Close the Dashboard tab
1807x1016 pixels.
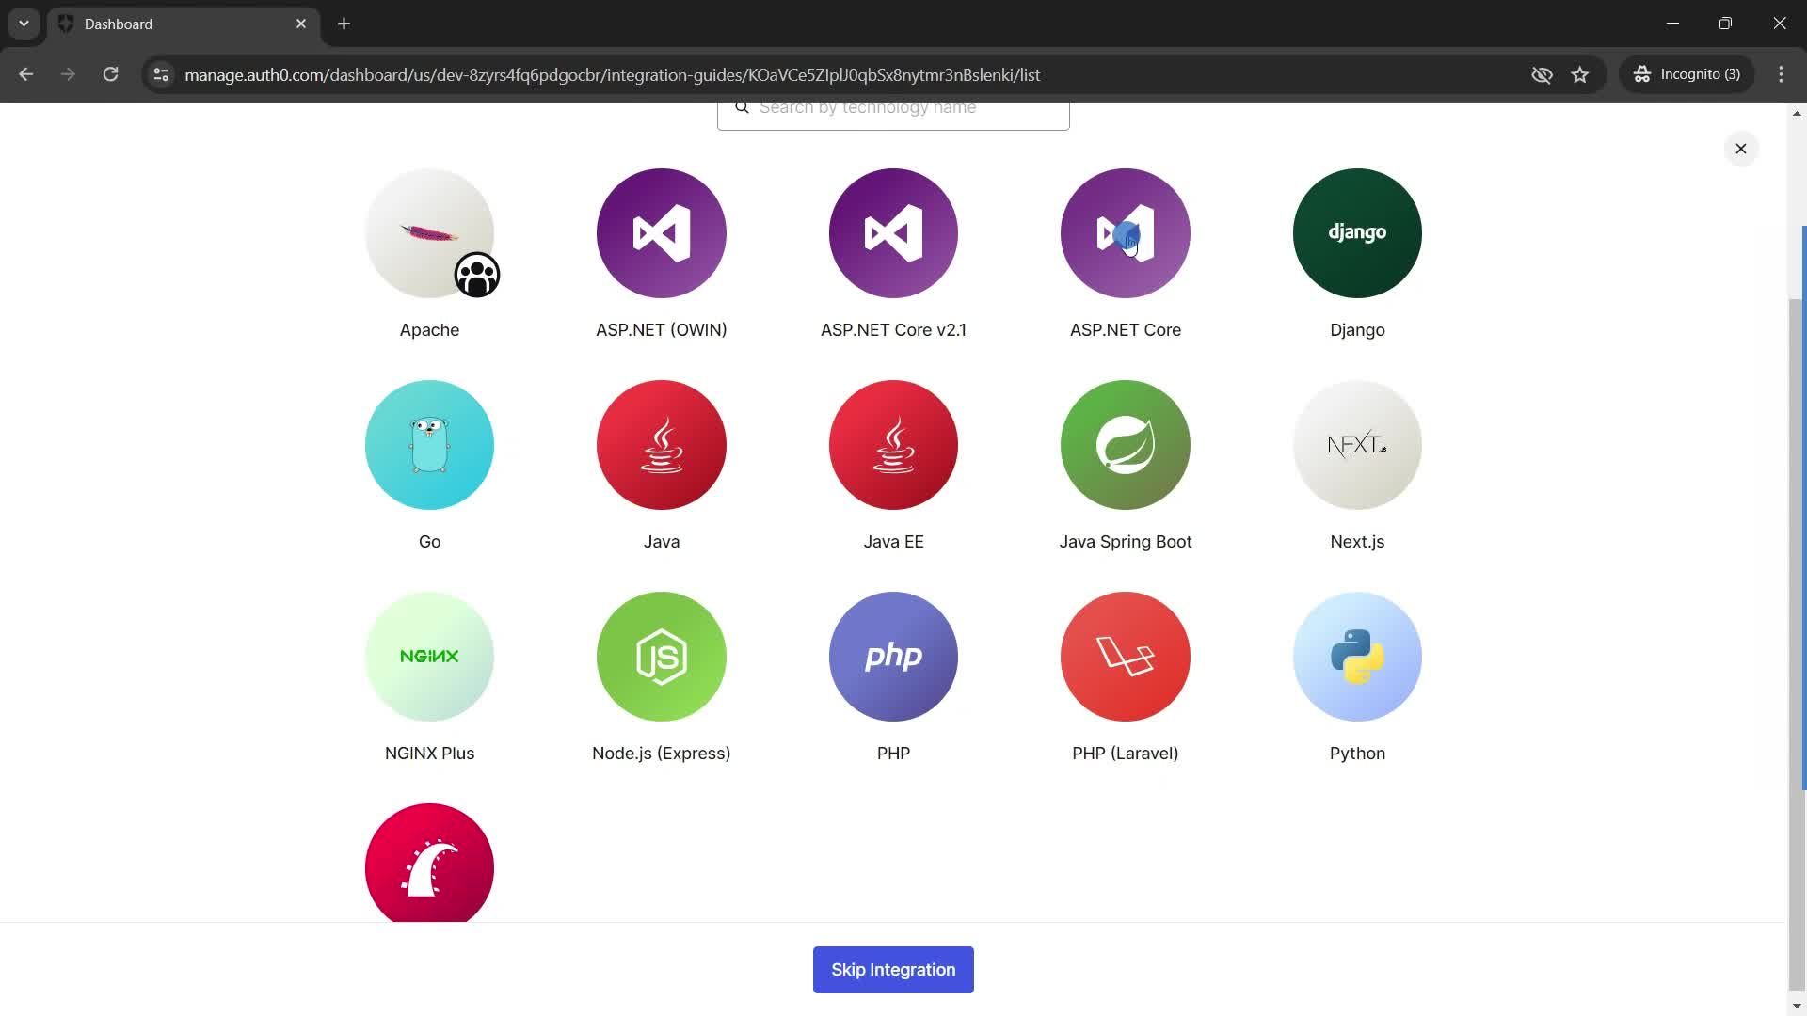pyautogui.click(x=301, y=24)
